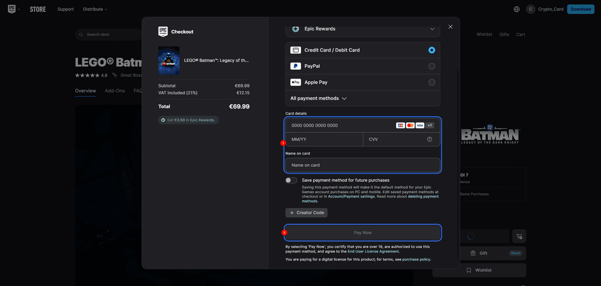The width and height of the screenshot is (601, 286).
Task: Open the Epic Games logo dropdown arrow
Action: pos(19,9)
